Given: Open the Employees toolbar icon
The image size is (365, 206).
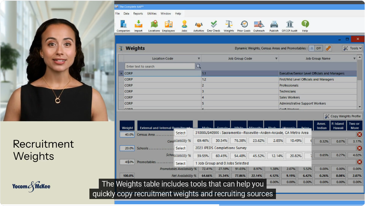Looking at the screenshot, I should point(168,26).
